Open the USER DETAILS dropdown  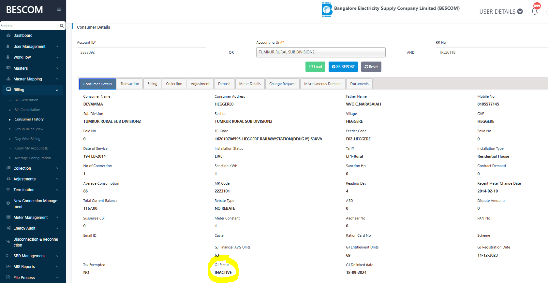click(501, 11)
